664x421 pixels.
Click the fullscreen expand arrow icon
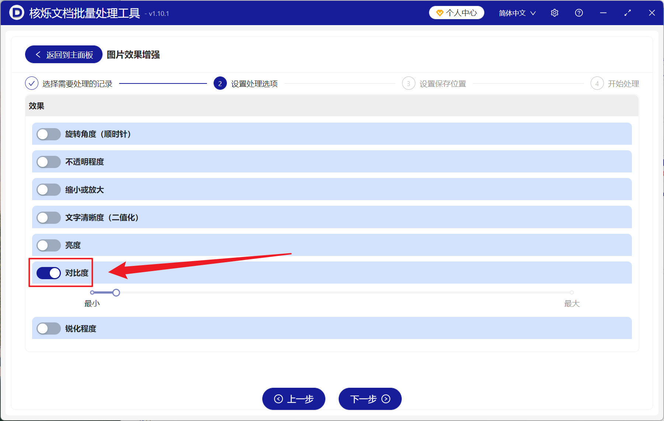click(627, 13)
